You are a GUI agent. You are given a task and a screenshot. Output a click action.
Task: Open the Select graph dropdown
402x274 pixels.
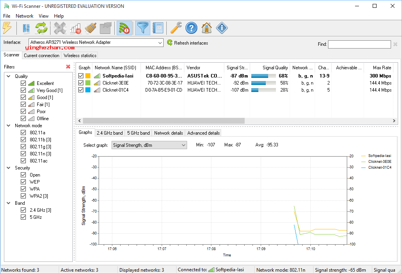(149, 145)
